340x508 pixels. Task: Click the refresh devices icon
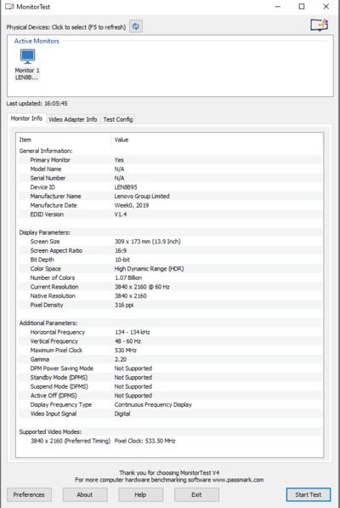pyautogui.click(x=136, y=26)
